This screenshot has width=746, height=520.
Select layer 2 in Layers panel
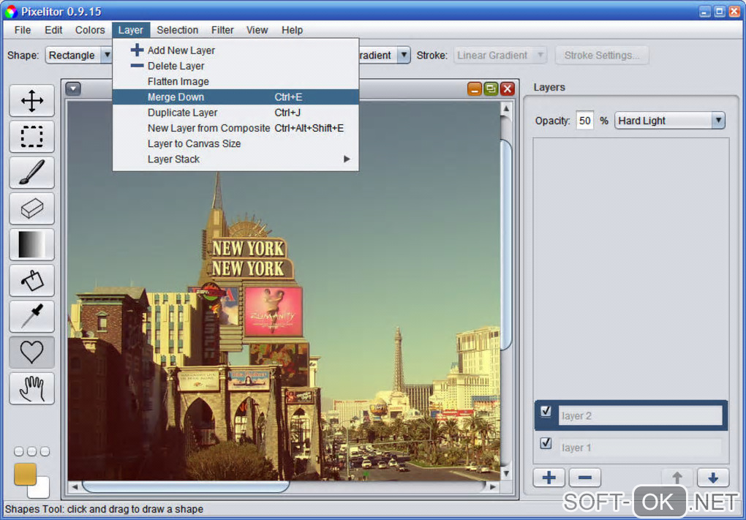click(631, 416)
